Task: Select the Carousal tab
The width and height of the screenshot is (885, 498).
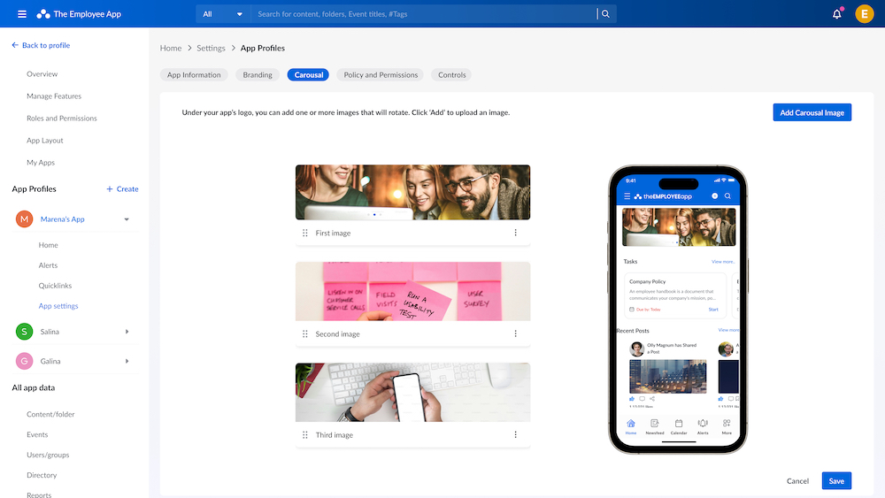Action: [x=308, y=74]
